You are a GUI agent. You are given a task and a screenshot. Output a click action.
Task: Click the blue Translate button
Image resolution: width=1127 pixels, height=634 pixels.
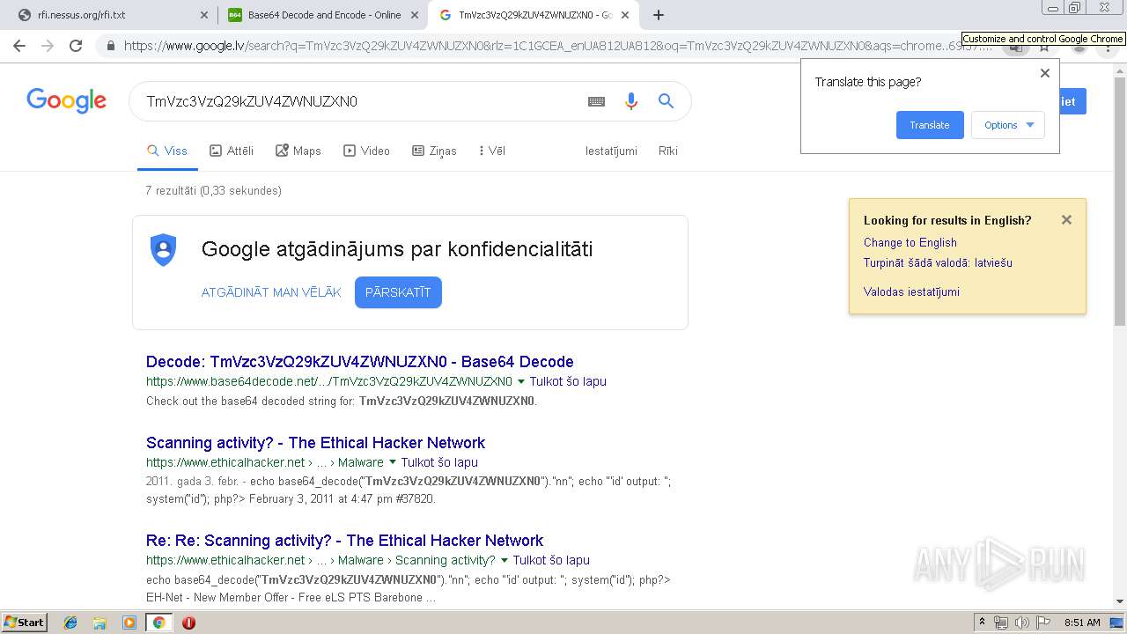(x=930, y=125)
